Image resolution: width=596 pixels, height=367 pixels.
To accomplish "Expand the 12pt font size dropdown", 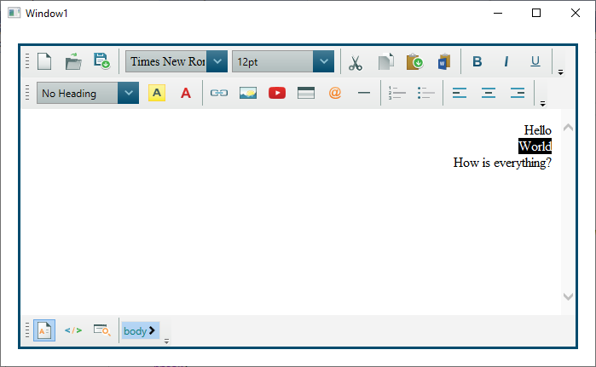I will click(x=323, y=61).
